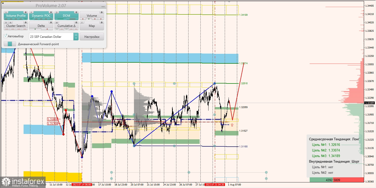This screenshot has width=376, height=188.
Task: Enable the Volume indicator
Action: coord(92,15)
